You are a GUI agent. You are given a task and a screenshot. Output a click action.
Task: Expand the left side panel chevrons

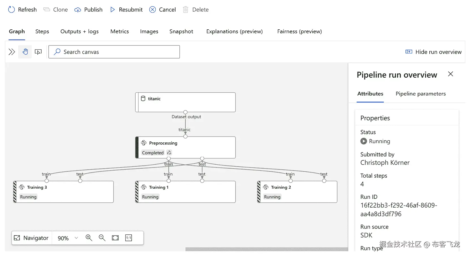coord(12,52)
